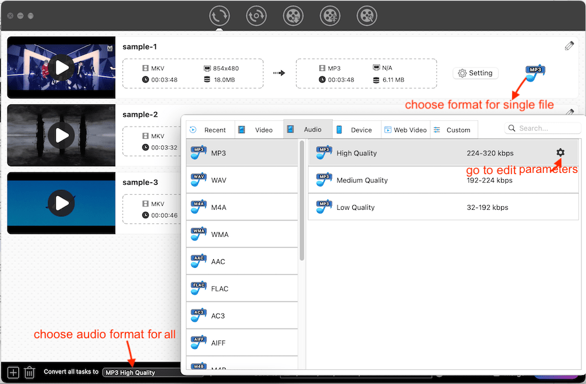Open the video download icon in top toolbar

pyautogui.click(x=293, y=16)
